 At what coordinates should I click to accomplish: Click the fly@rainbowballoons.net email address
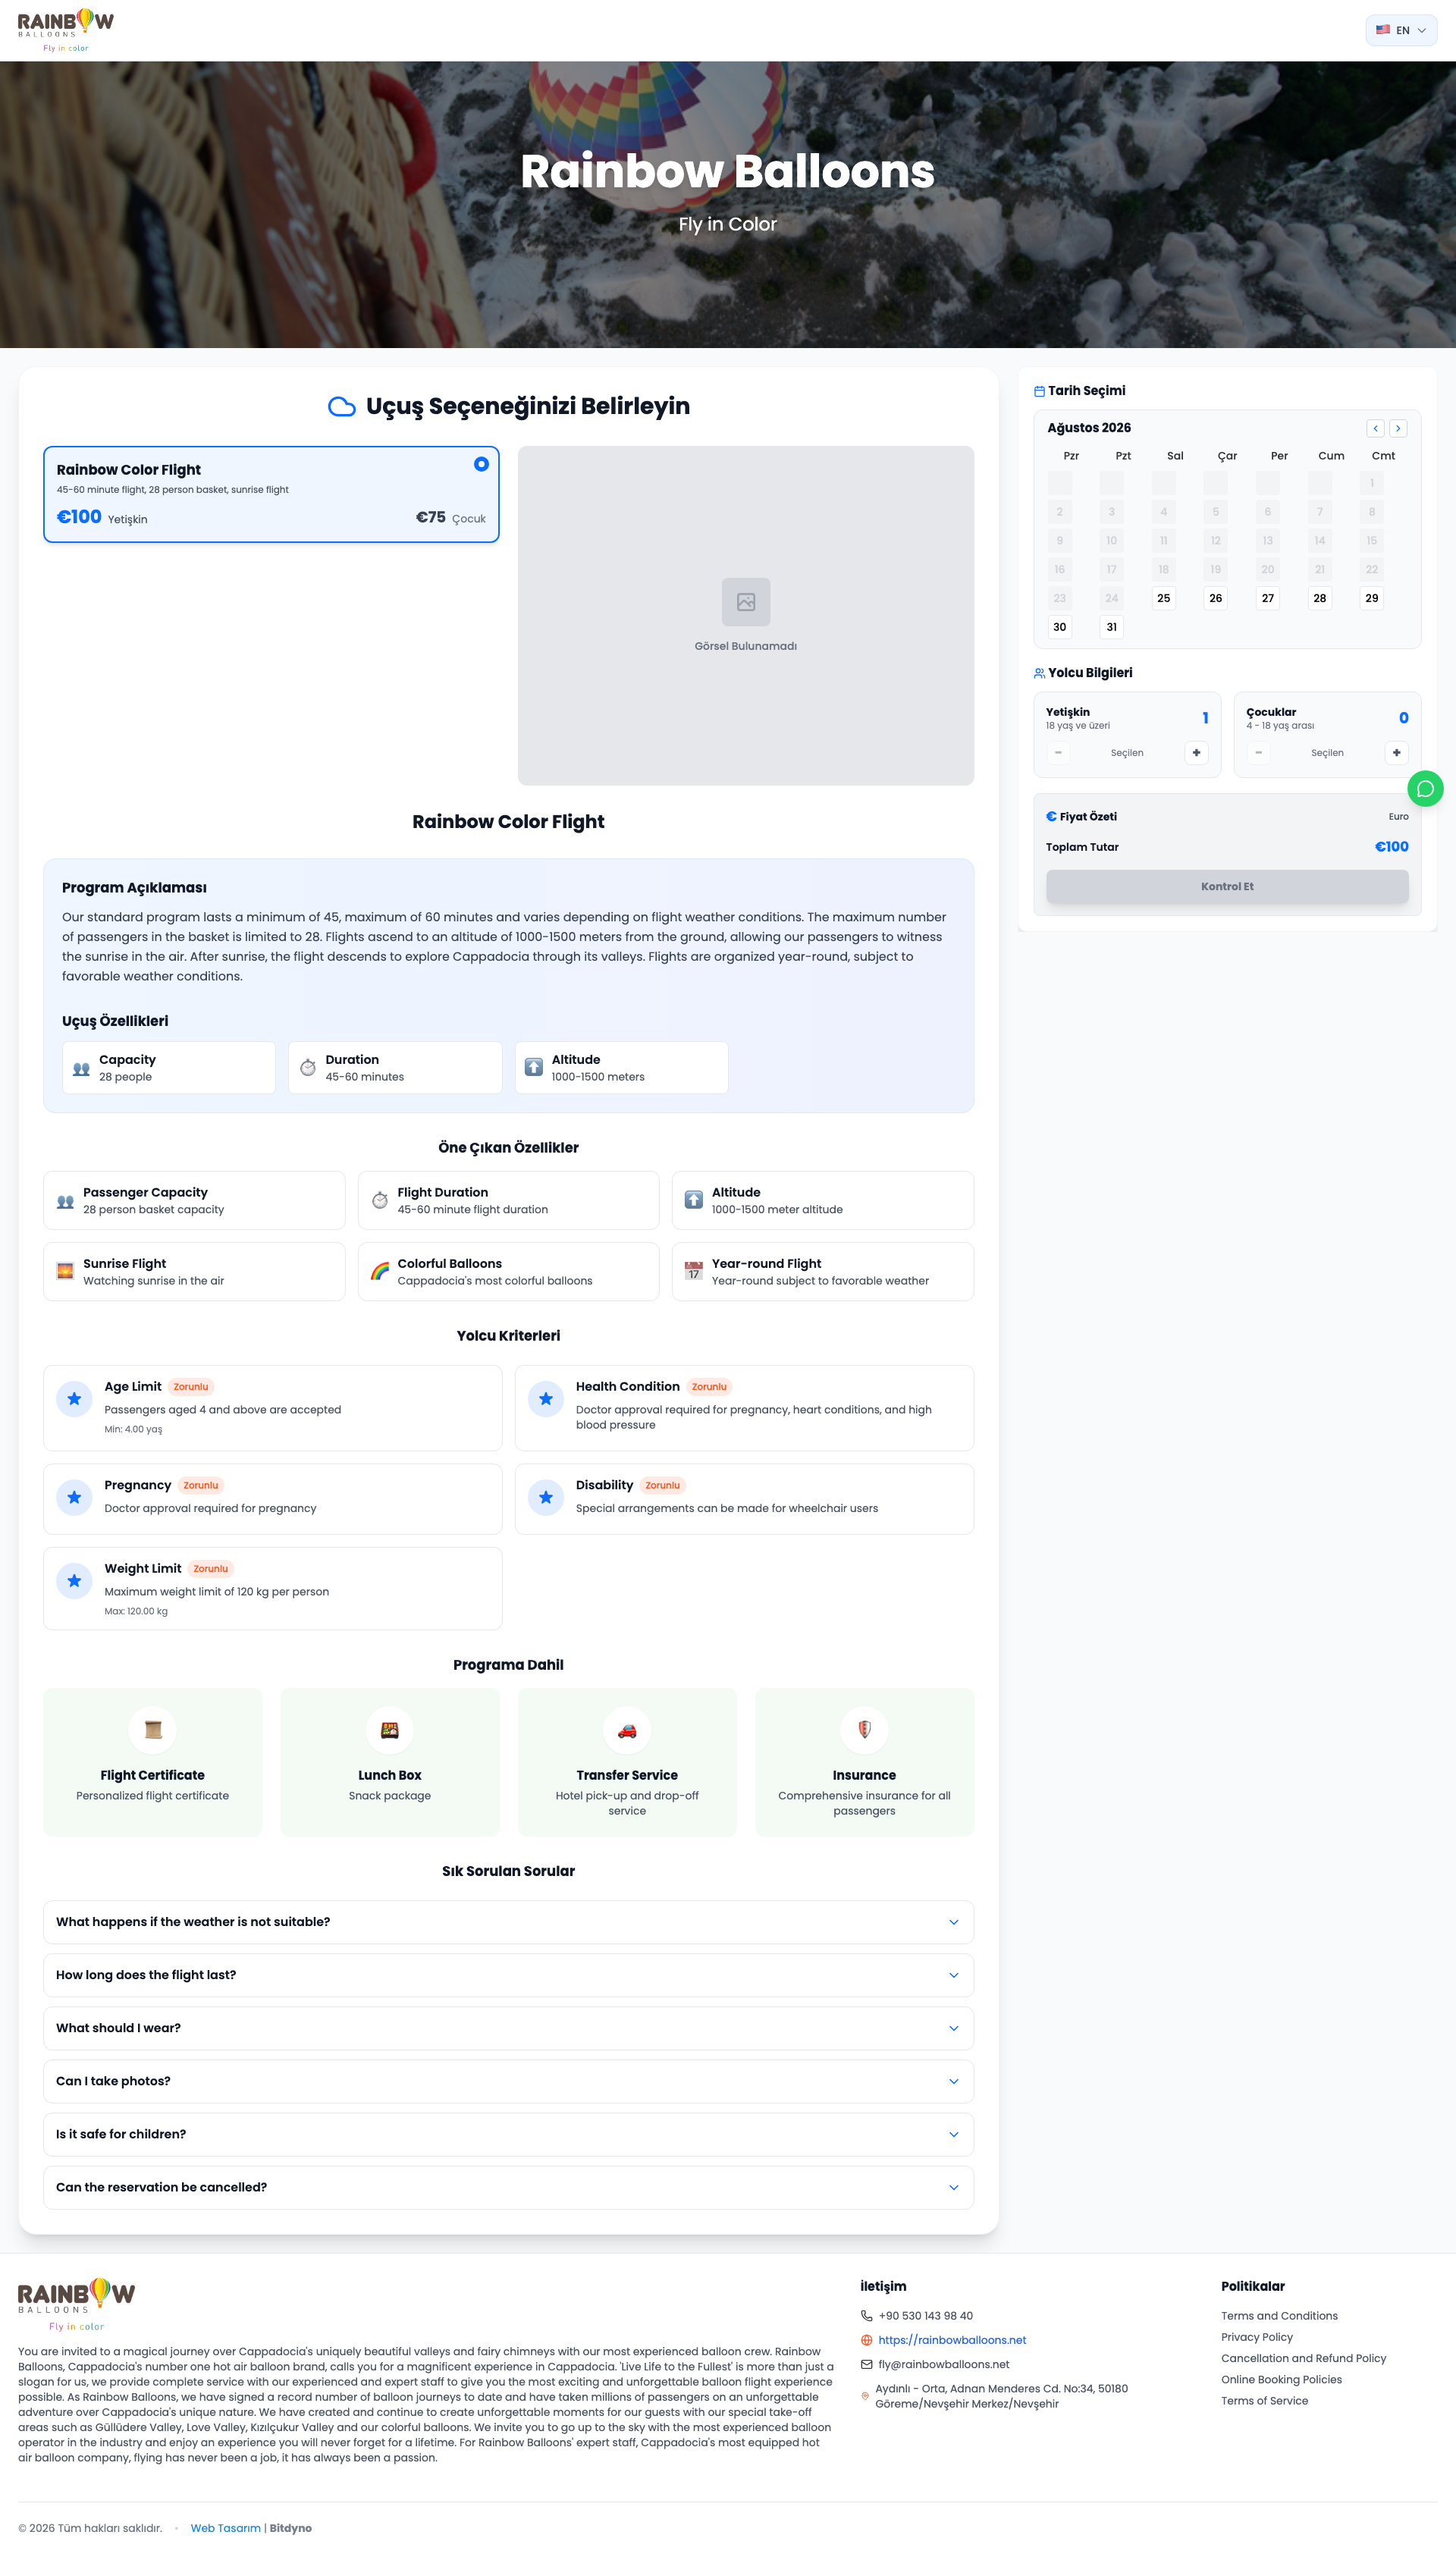(944, 2364)
